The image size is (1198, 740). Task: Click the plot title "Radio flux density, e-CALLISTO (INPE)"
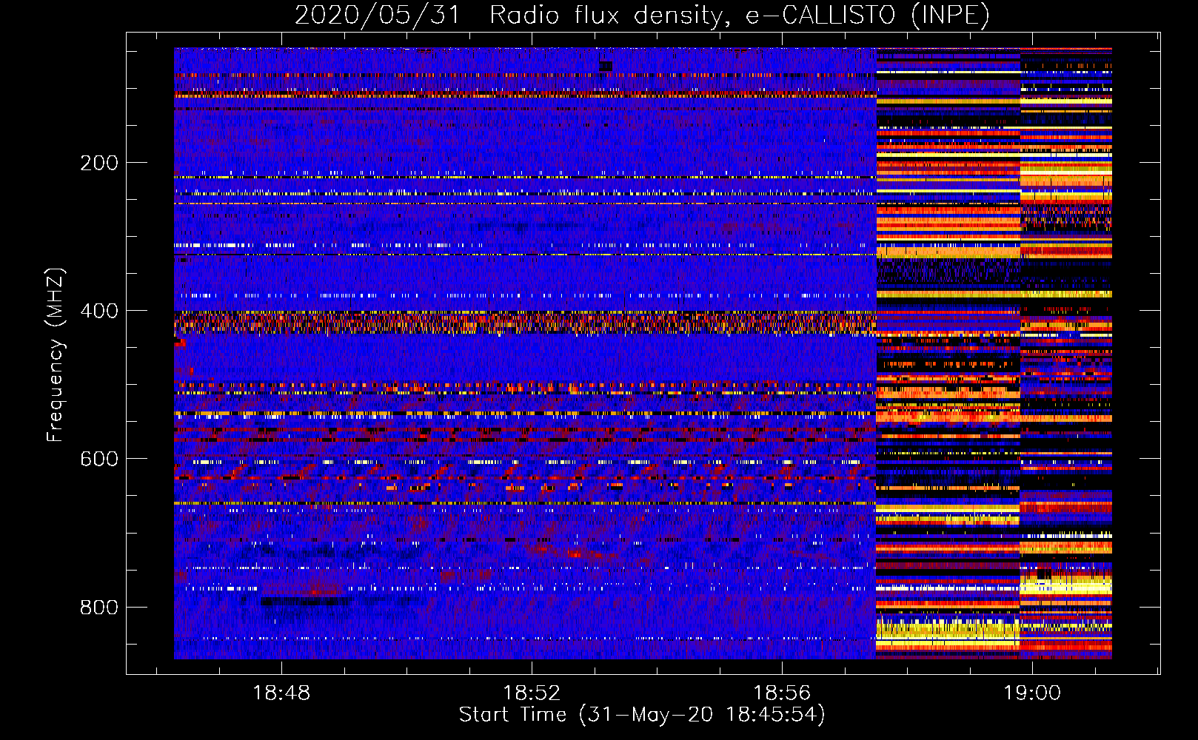pos(740,15)
